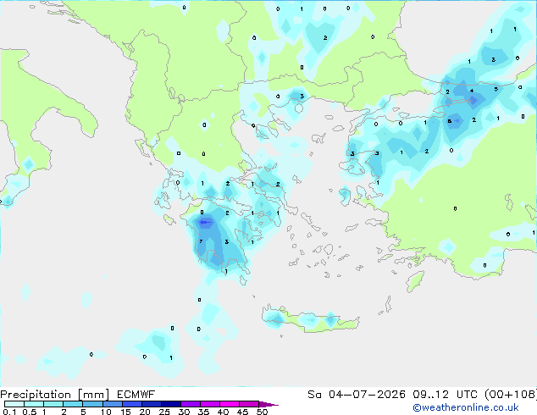Click the 'Precipitation [mm]' title label
537x415 pixels.
coord(55,395)
